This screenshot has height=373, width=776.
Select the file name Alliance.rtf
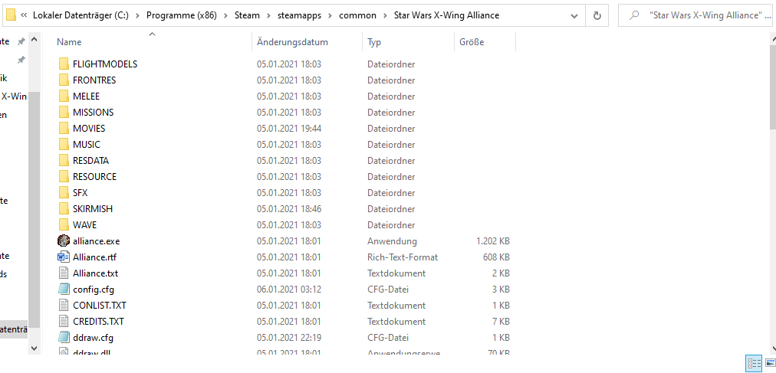pyautogui.click(x=94, y=257)
